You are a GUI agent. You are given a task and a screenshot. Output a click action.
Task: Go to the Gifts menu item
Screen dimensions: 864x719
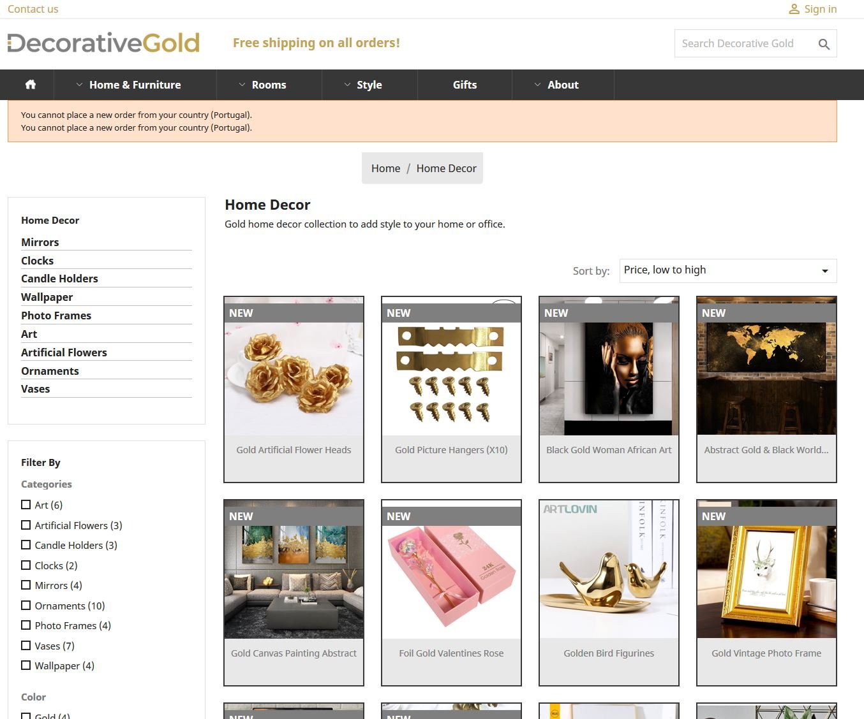tap(465, 85)
